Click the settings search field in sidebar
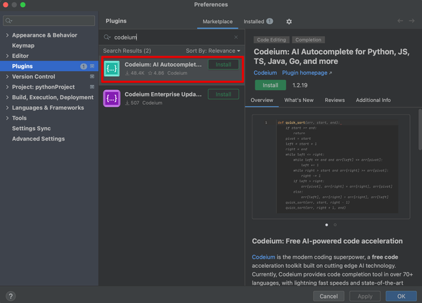The width and height of the screenshot is (422, 303). click(49, 21)
